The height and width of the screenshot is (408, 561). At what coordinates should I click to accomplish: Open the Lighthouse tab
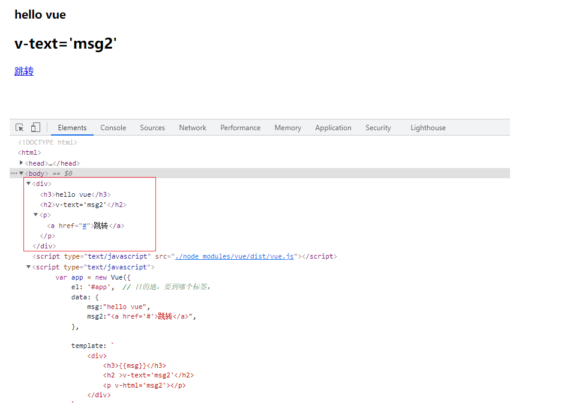click(x=428, y=128)
